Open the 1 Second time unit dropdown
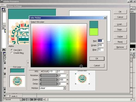 click(x=21, y=100)
